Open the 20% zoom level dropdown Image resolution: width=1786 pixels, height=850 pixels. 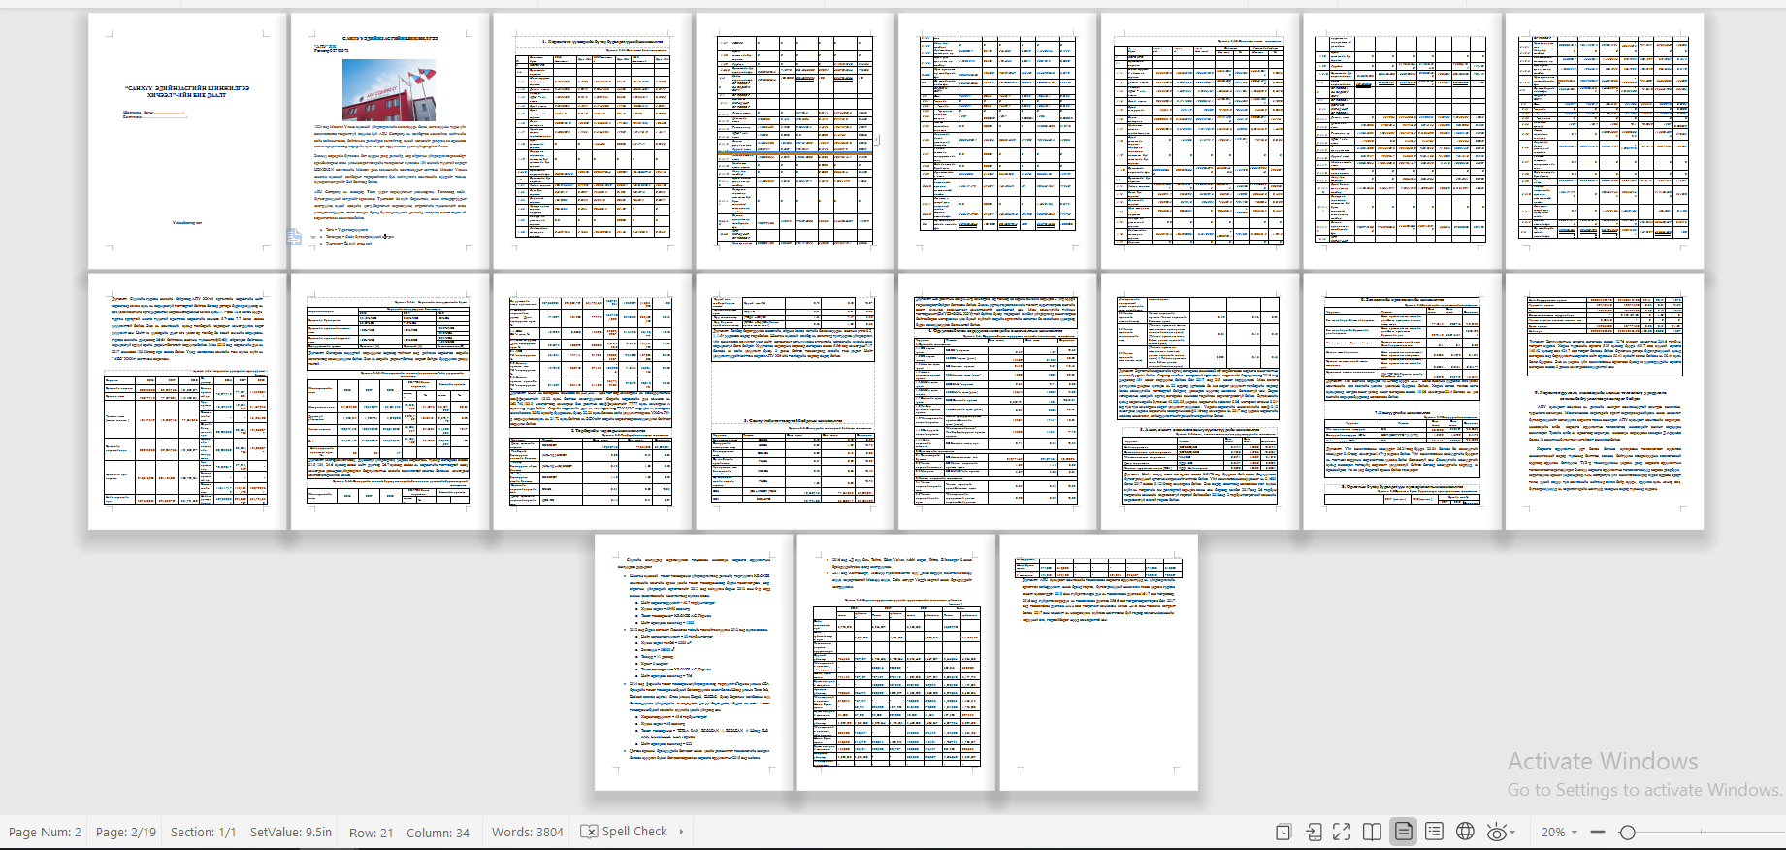coord(1559,832)
